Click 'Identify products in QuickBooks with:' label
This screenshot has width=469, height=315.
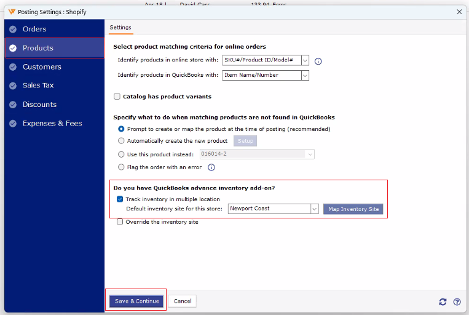[168, 75]
